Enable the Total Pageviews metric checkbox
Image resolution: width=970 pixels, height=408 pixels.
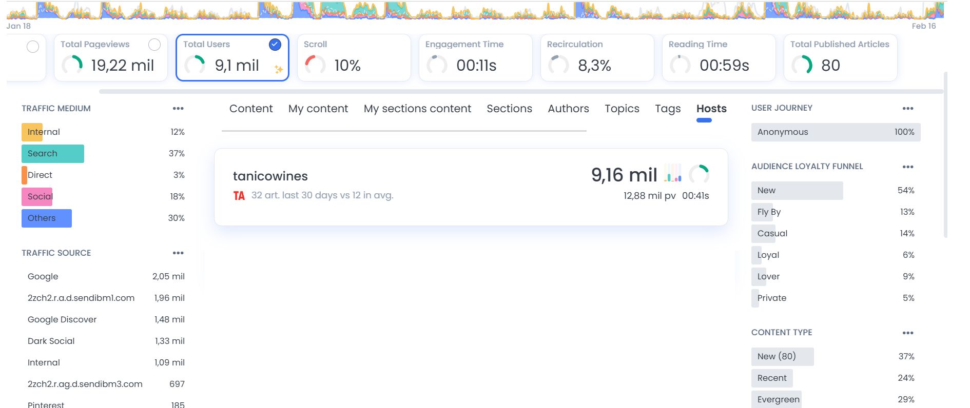pos(154,45)
